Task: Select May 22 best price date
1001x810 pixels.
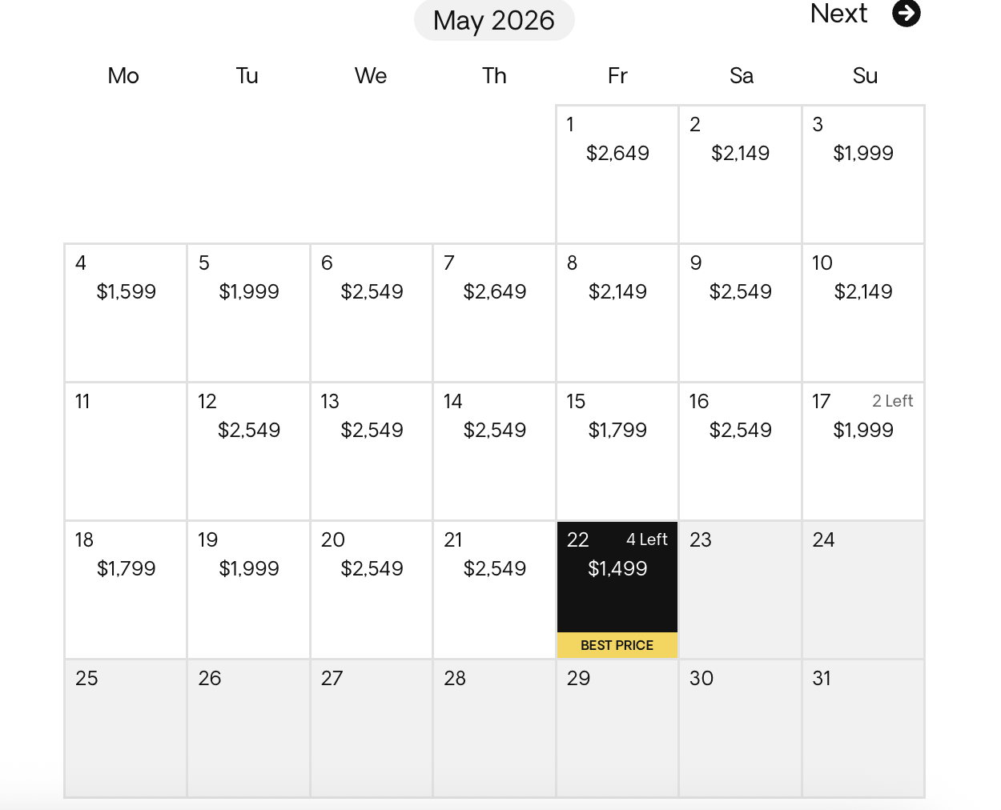Action: [617, 576]
